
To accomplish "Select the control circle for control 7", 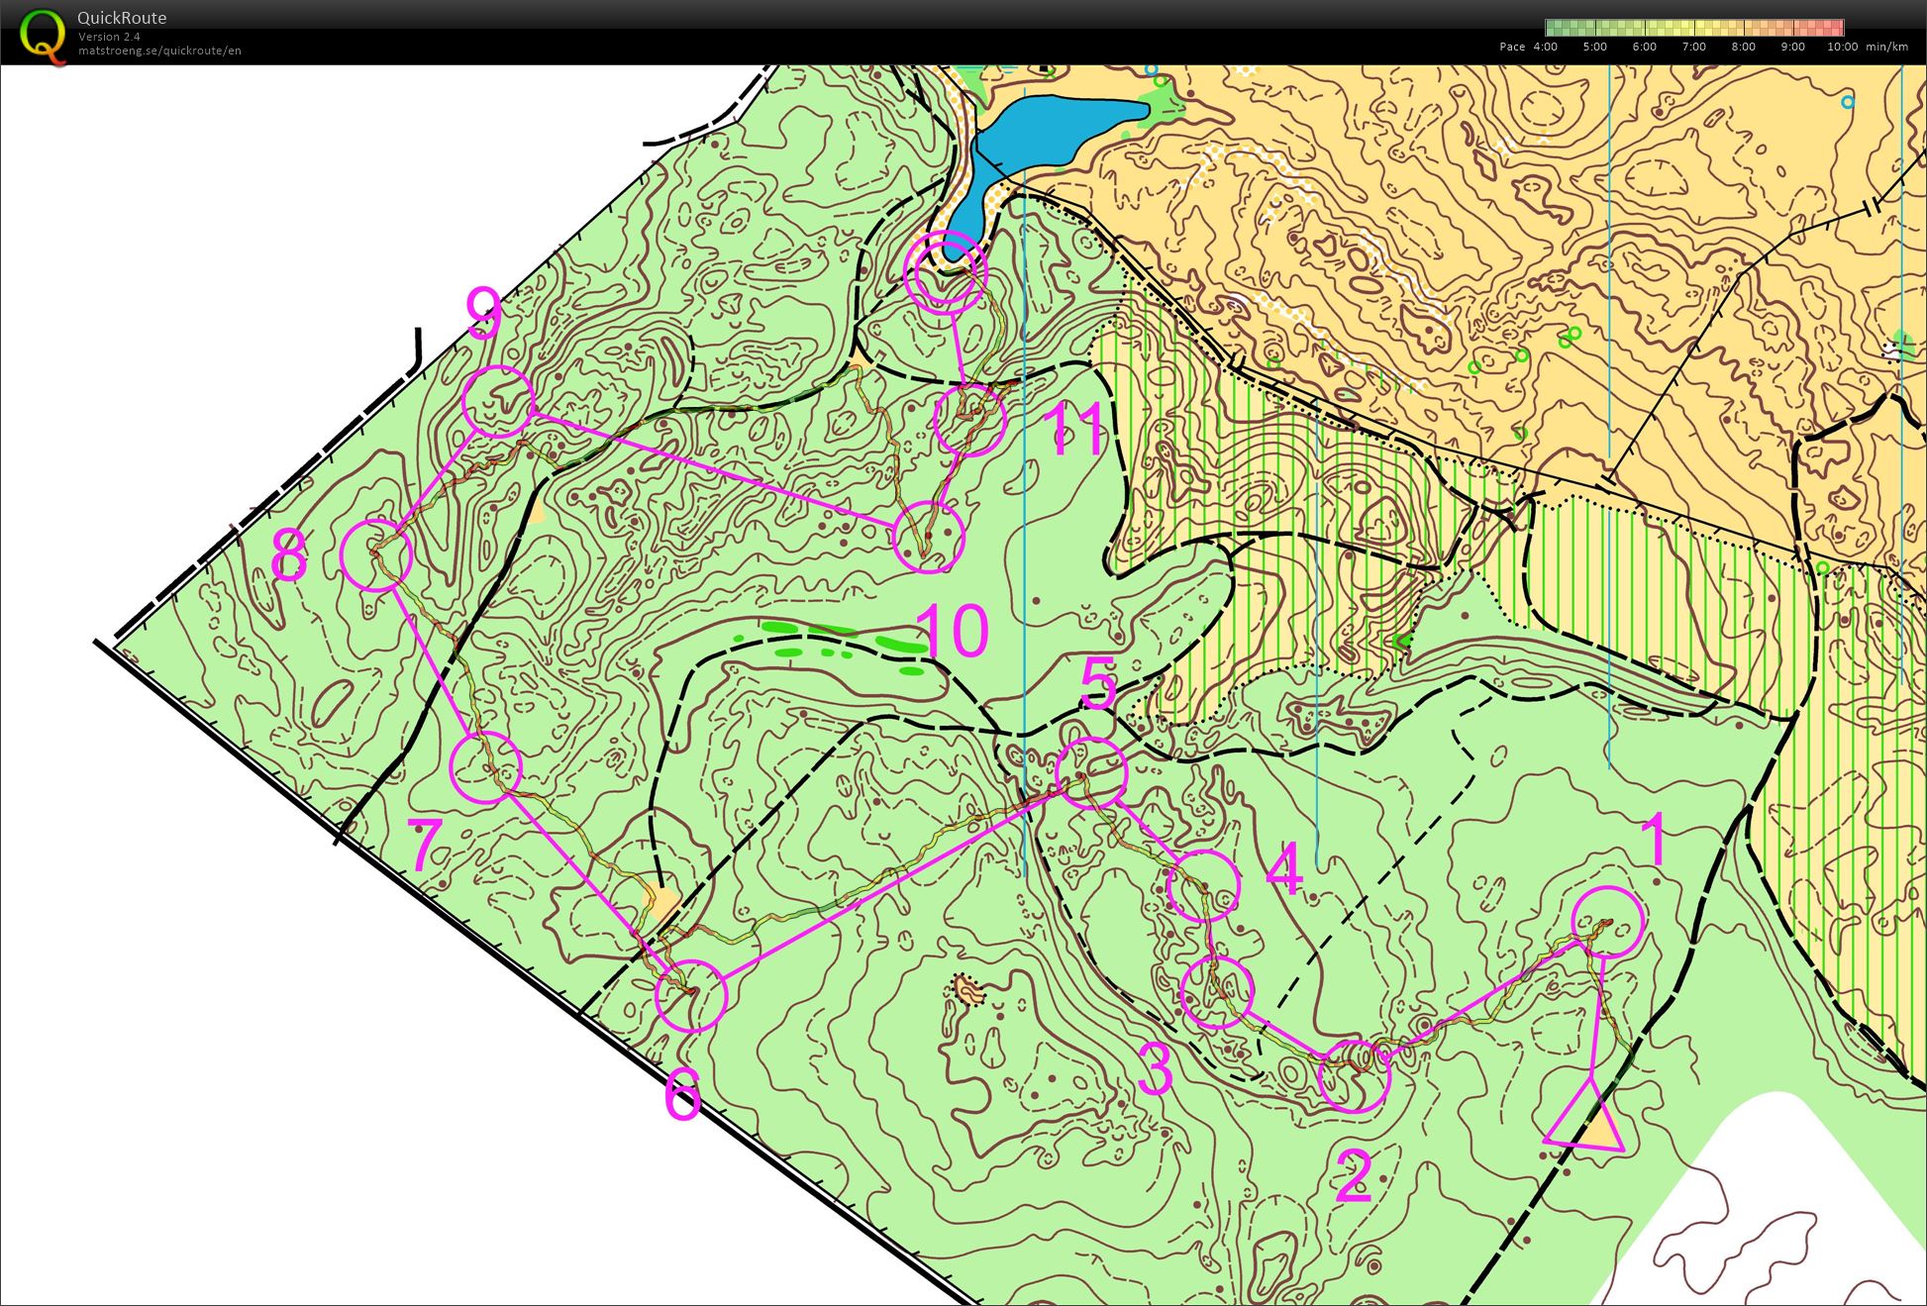I will click(485, 767).
